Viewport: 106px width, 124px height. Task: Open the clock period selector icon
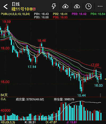89,6
